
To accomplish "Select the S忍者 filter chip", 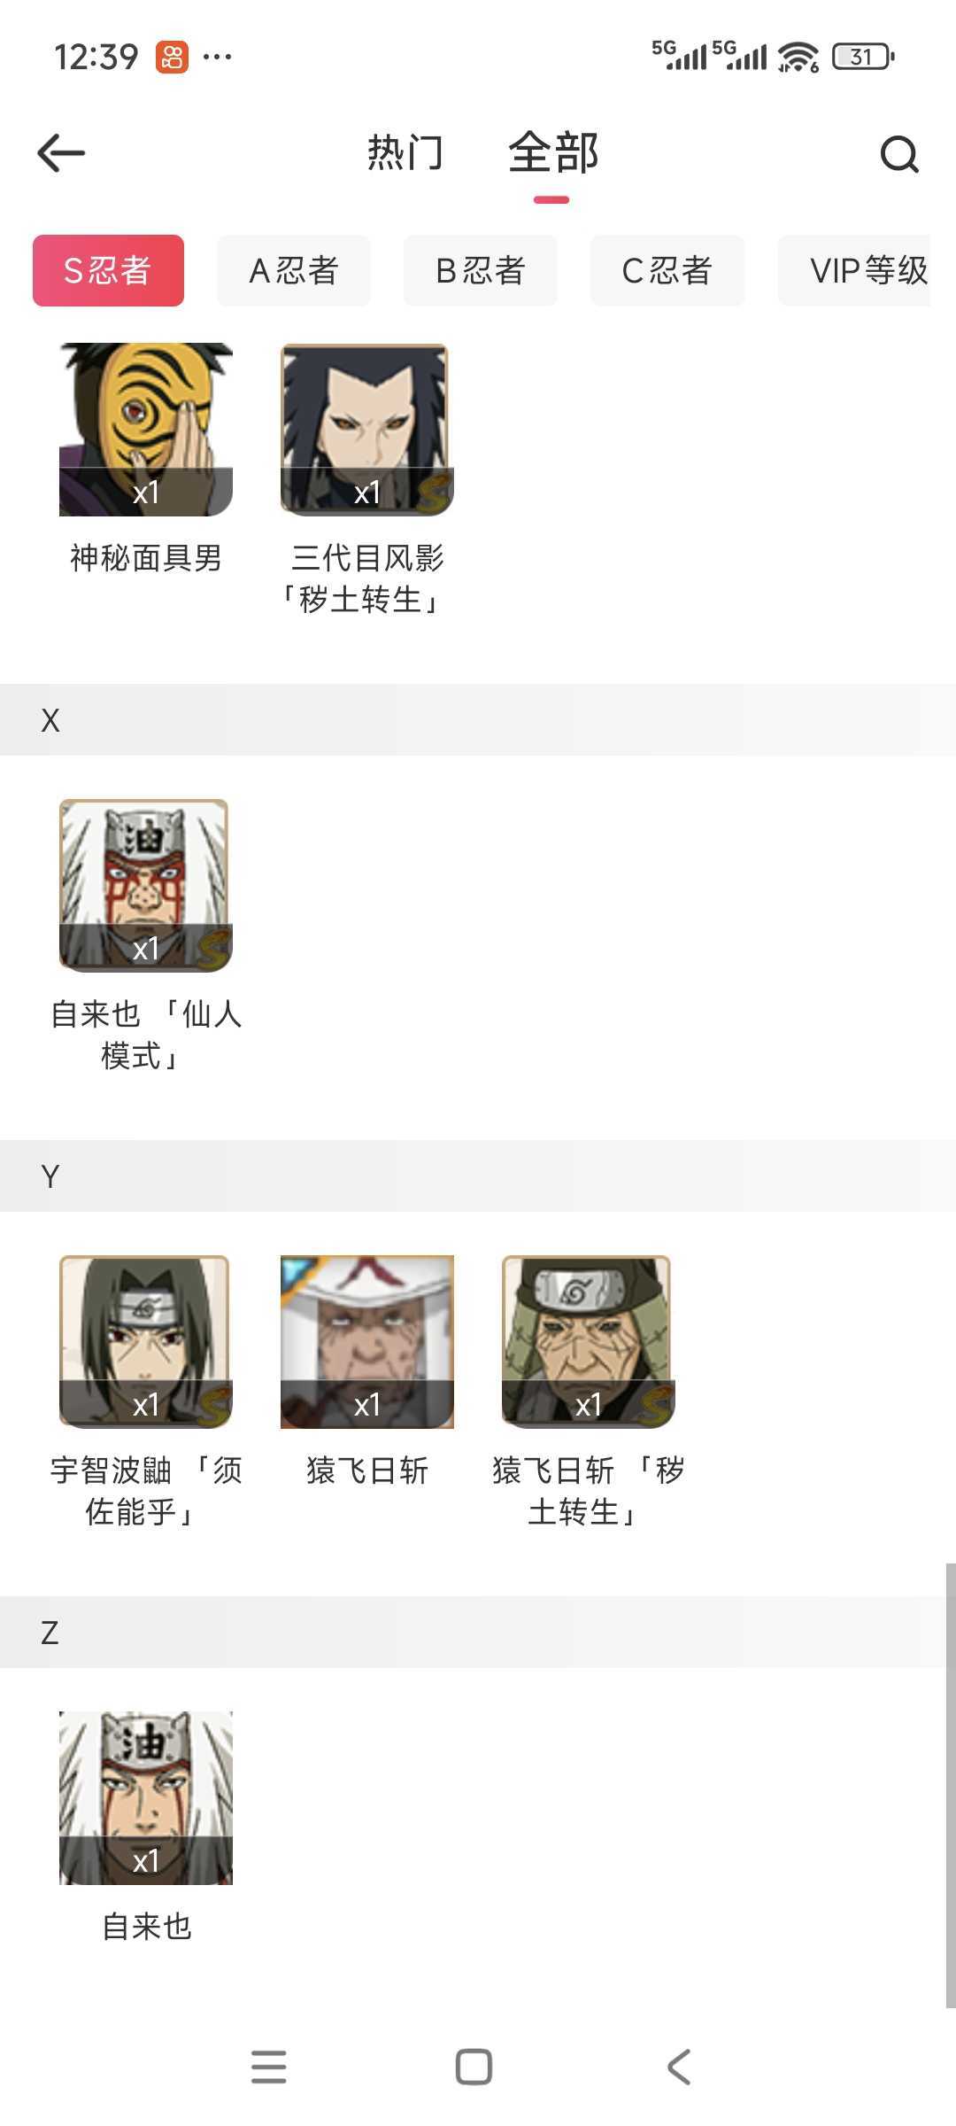I will pos(108,270).
